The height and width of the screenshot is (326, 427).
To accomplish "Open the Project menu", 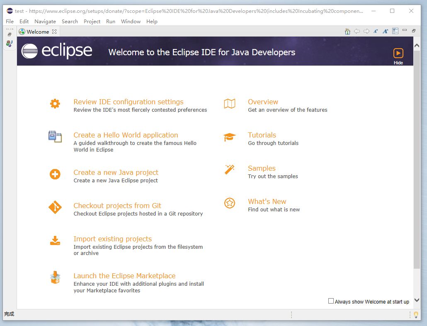I will (x=92, y=21).
